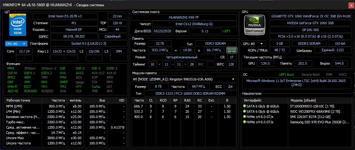This screenshot has width=355, height=150.
Task: Click the memory size 32 ГБ value
Action: point(160,43)
